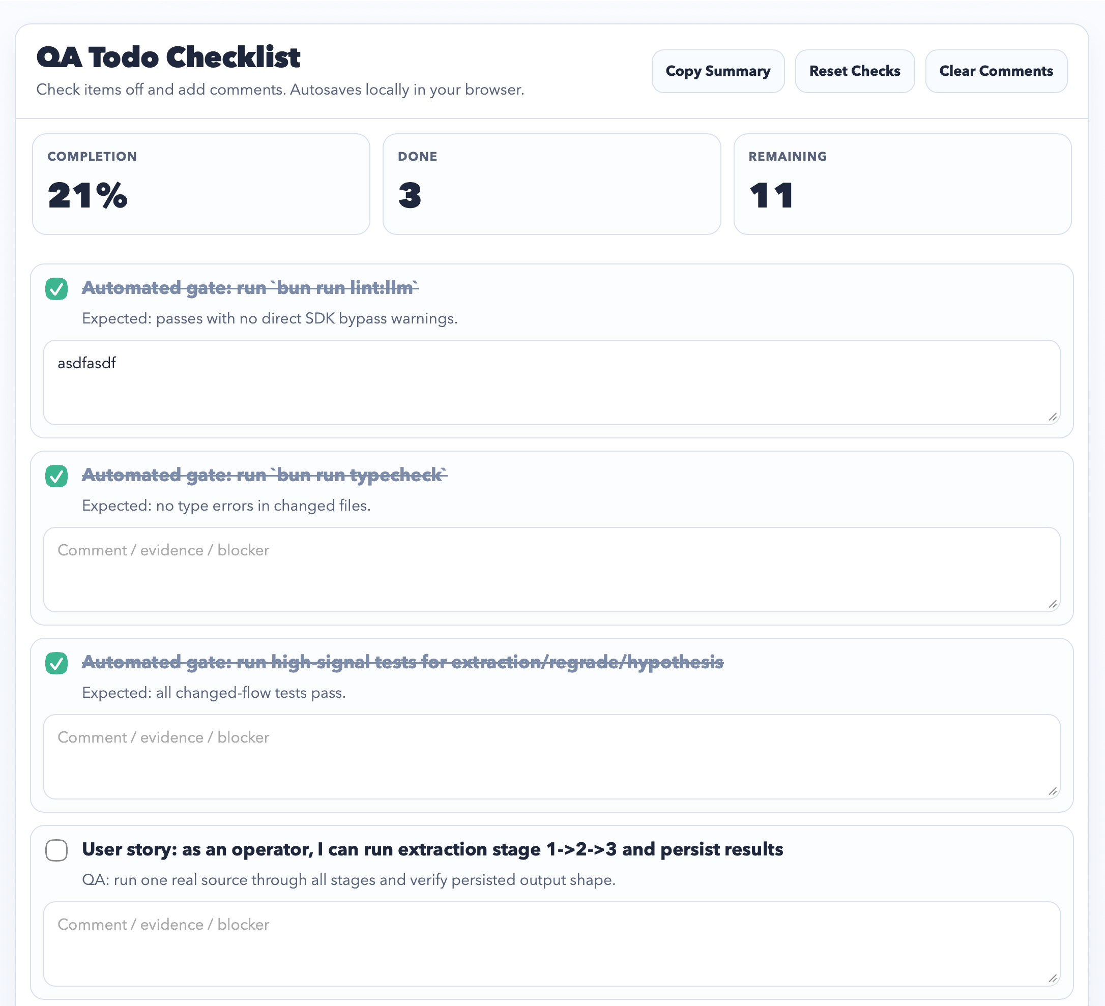
Task: Click the Copy Summary button
Action: coord(717,71)
